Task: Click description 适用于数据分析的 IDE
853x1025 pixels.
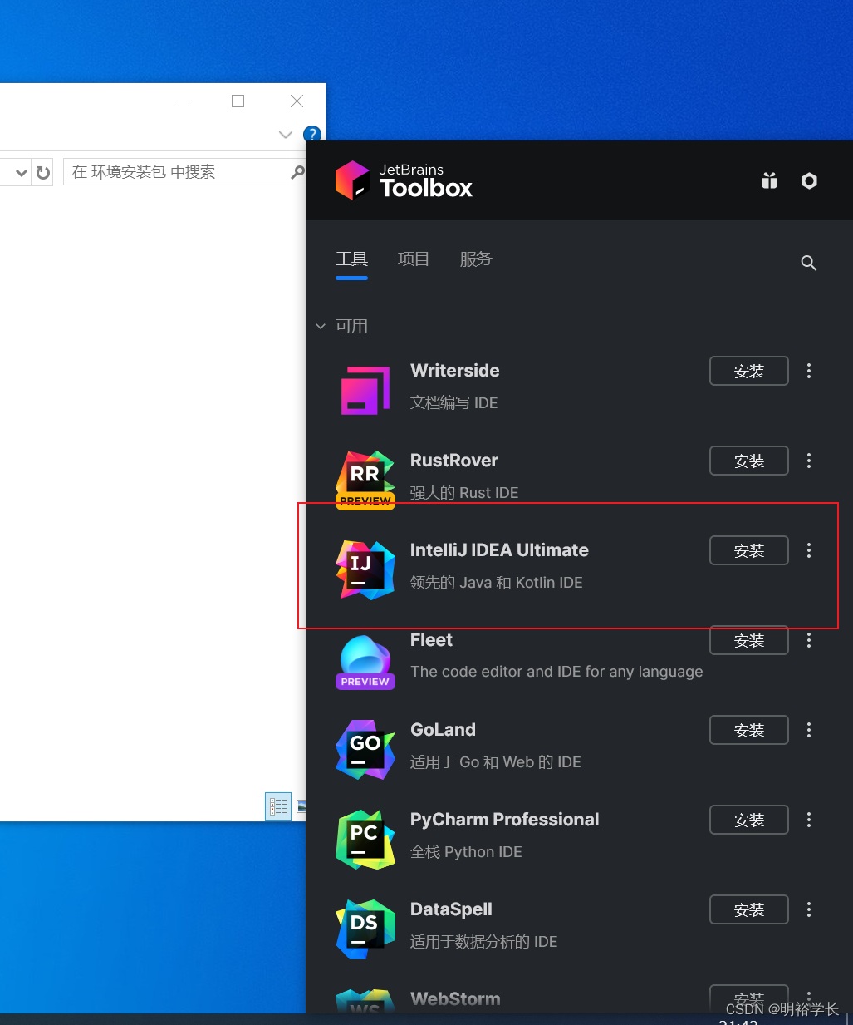Action: click(483, 942)
